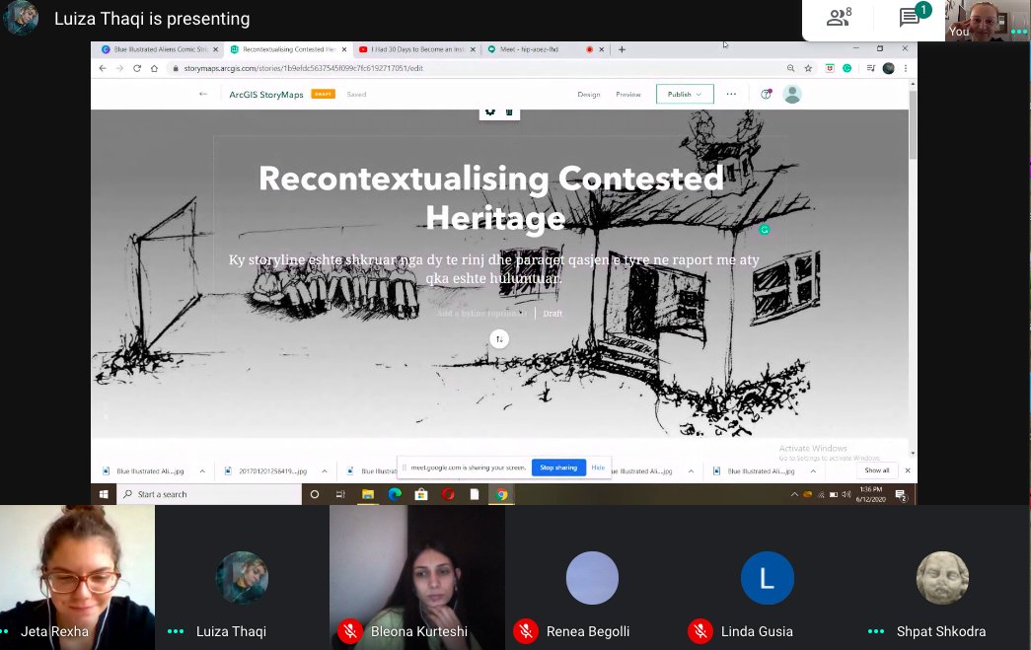
Task: Click the address bar URL
Action: (303, 68)
